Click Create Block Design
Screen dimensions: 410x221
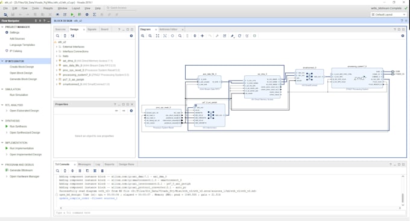(22, 67)
